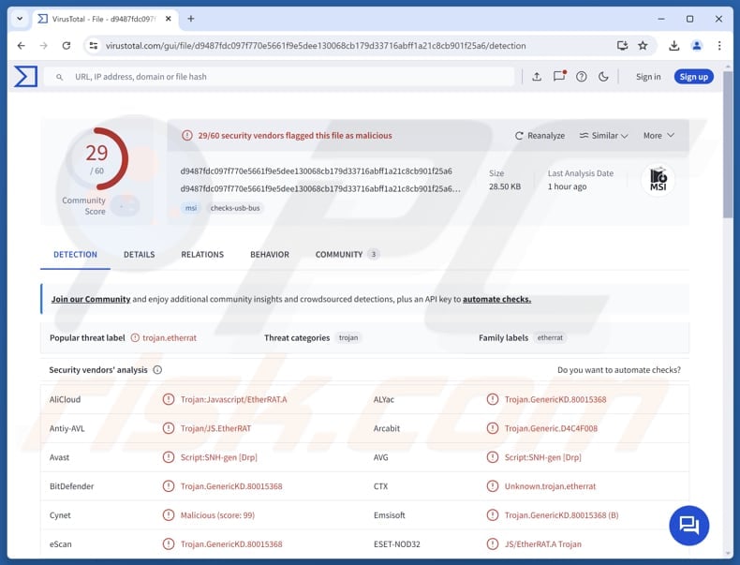Expand the Similar dropdown
This screenshot has width=740, height=565.
603,136
